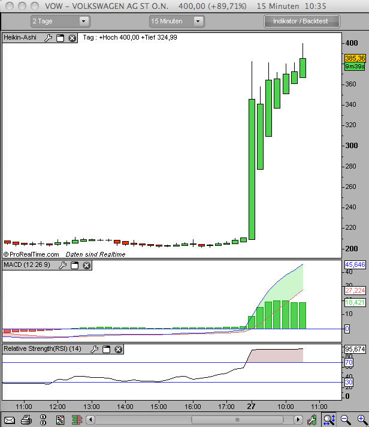The height and width of the screenshot is (427, 369).
Task: Open the chart list document icon
Action: 60,420
